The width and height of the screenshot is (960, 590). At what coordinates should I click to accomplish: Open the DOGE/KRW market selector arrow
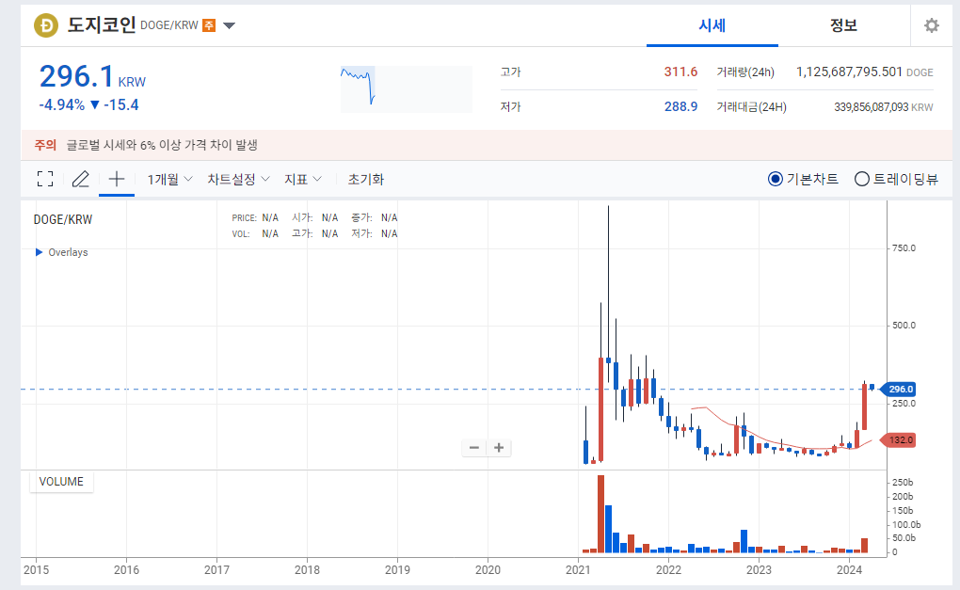(x=230, y=25)
